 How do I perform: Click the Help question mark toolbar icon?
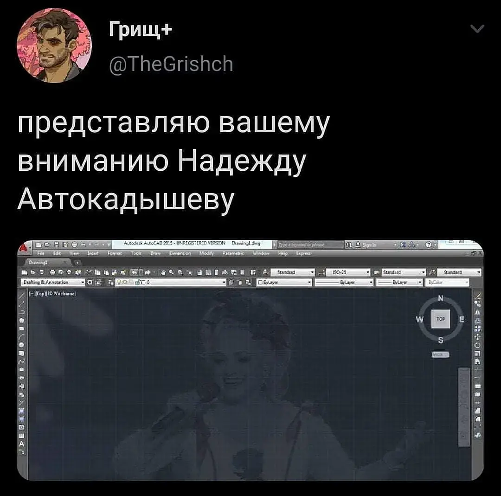253,272
